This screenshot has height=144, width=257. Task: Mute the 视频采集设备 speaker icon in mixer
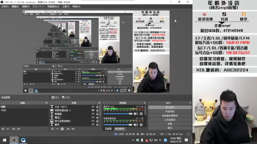pos(136,125)
